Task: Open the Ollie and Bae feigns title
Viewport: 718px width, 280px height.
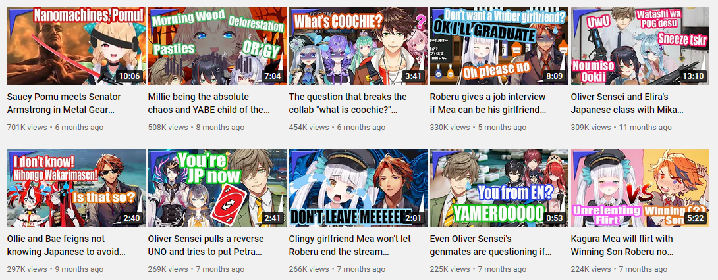Action: point(67,245)
